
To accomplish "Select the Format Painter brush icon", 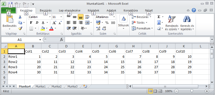I will click(20, 28).
